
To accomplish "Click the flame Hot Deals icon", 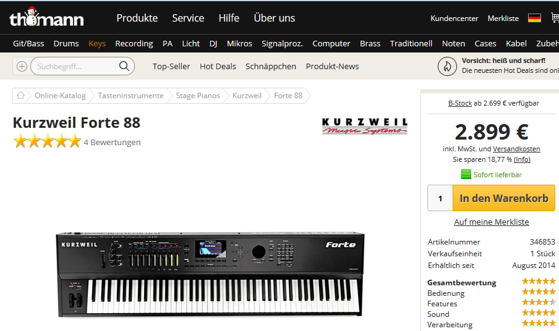I will (447, 66).
